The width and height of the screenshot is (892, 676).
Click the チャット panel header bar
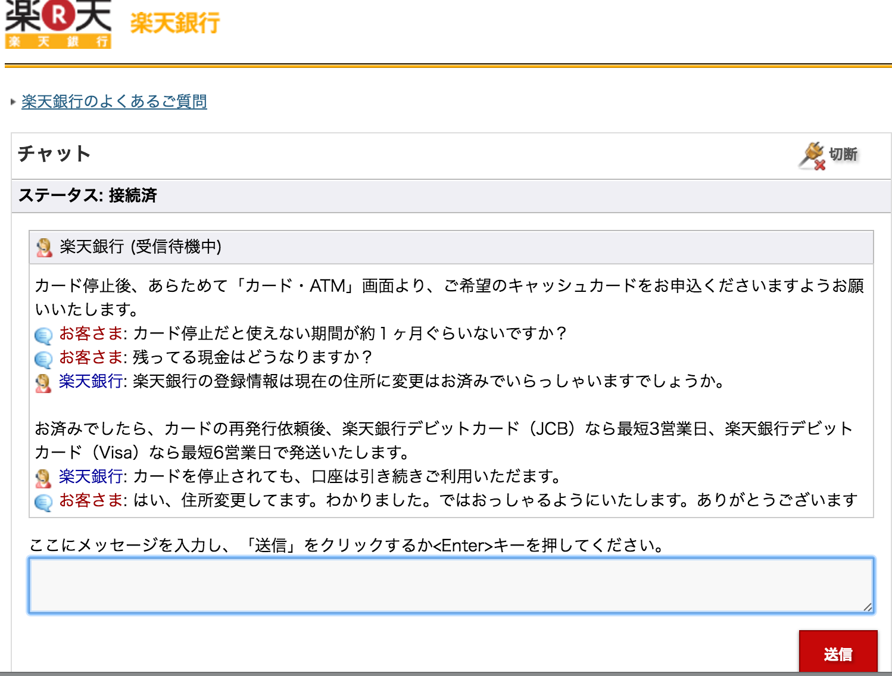(417, 154)
